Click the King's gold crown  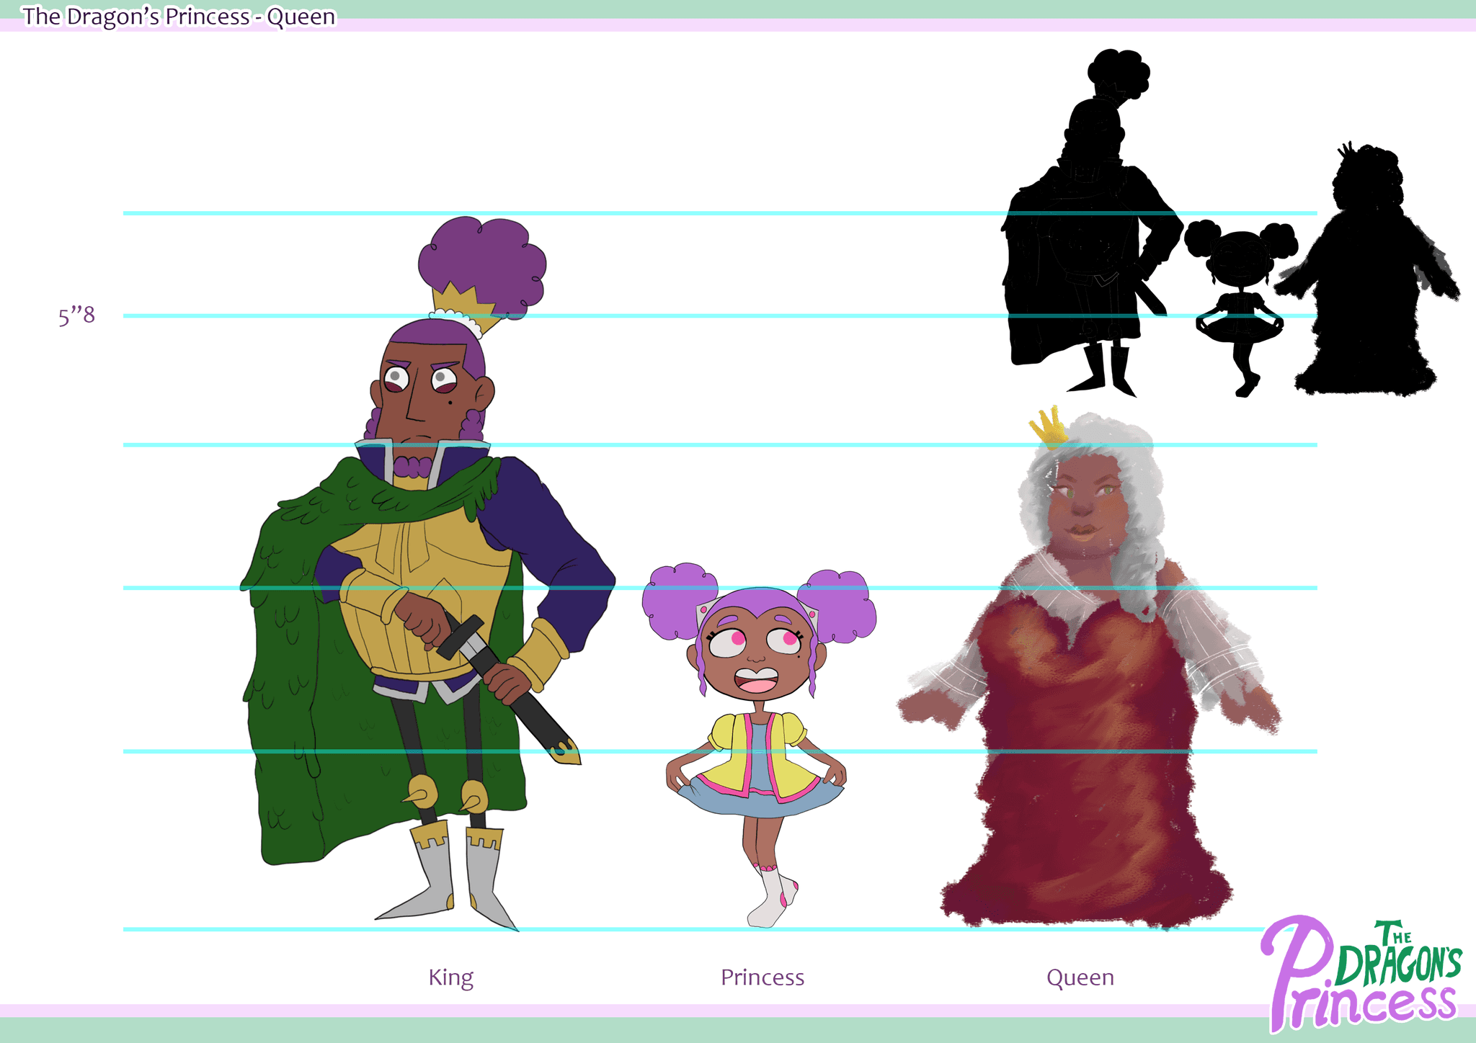coord(461,301)
